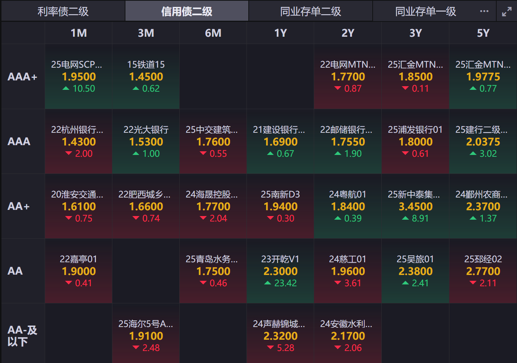517x363 pixels.
Task: Switch to the 利率债二级 tab
Action: click(x=63, y=11)
